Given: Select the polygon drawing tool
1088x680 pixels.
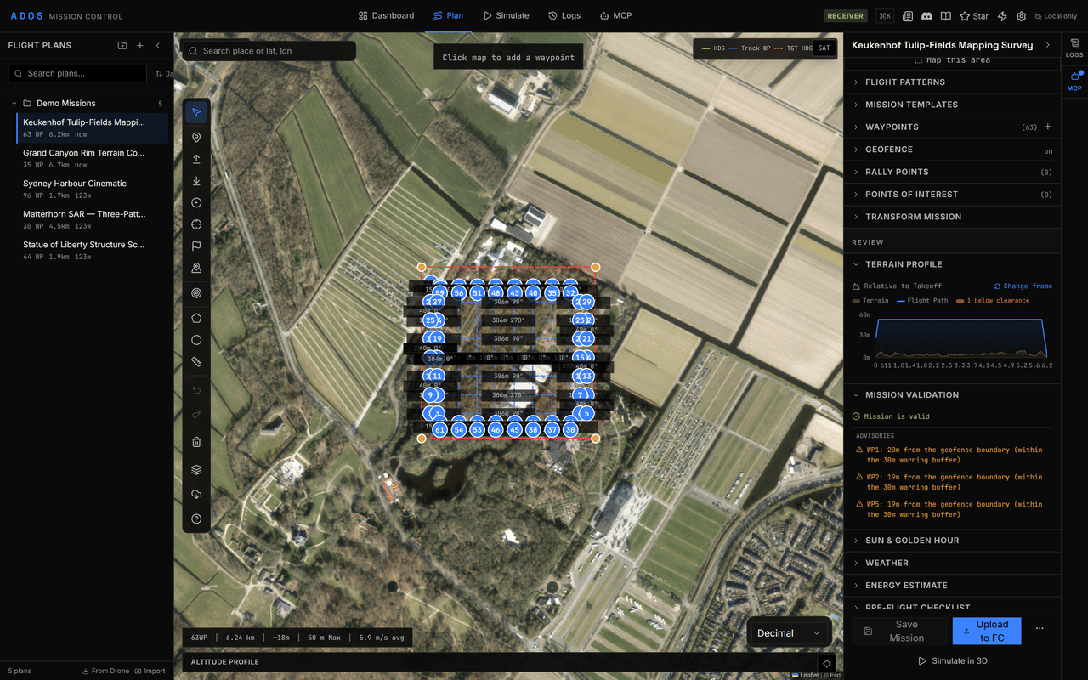Looking at the screenshot, I should 196,318.
